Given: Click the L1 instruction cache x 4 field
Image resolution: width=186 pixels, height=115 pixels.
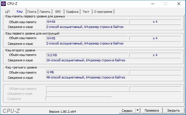Looking at the screenshot, I should click(x=155, y=38).
